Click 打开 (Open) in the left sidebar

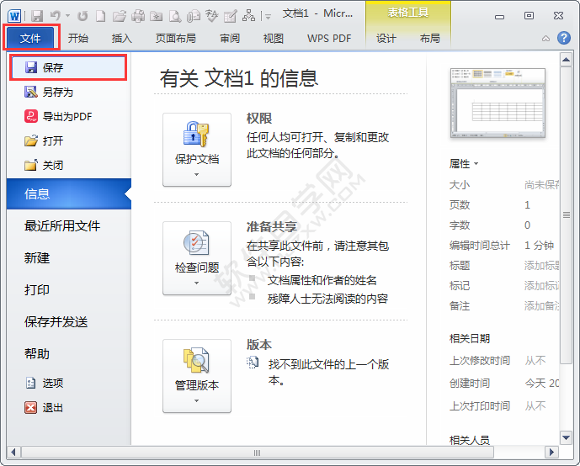pos(52,140)
